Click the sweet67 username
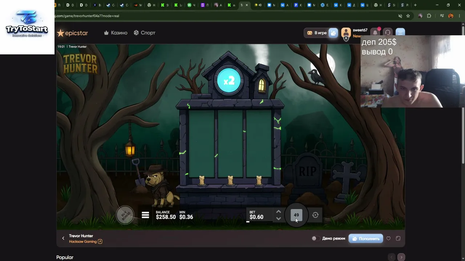The image size is (465, 261). coord(360,30)
